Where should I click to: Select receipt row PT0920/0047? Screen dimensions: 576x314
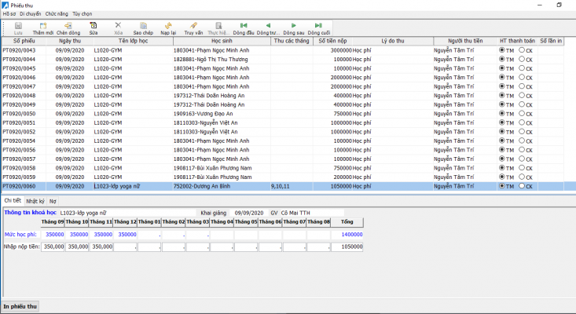(282, 86)
